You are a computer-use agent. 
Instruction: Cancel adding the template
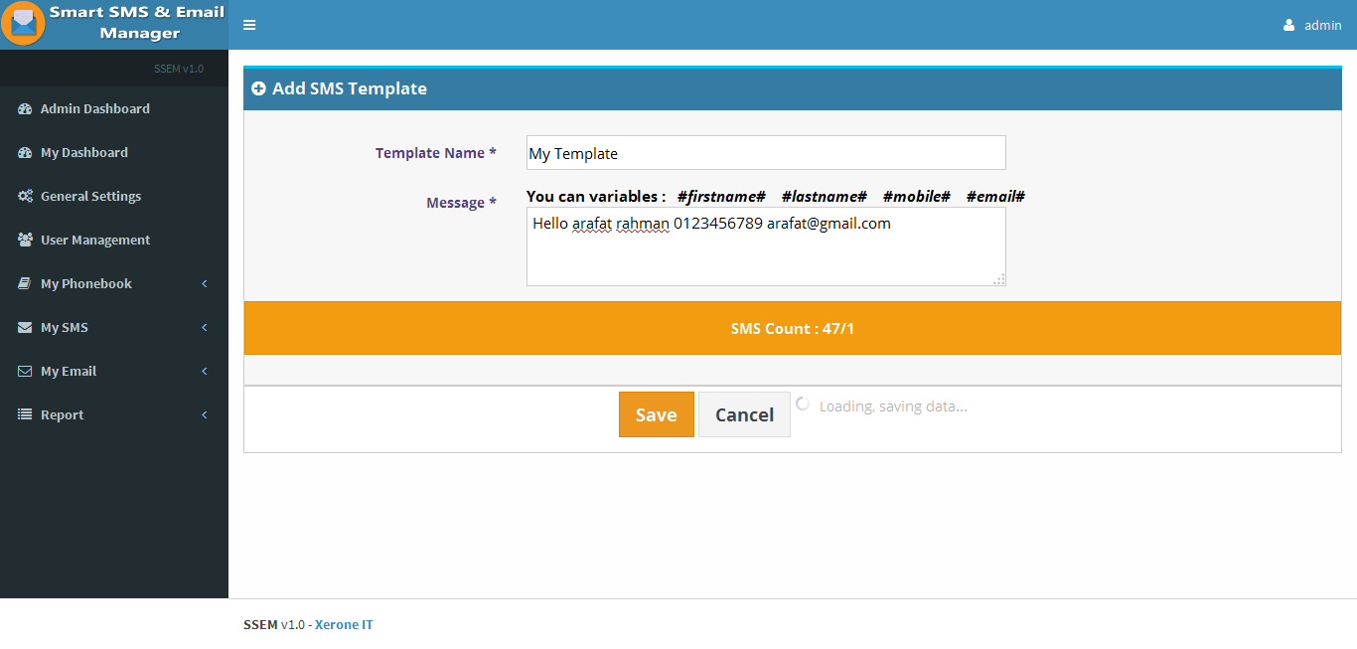coord(744,414)
